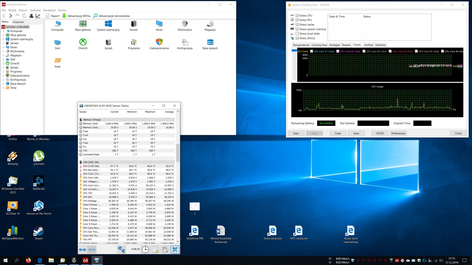Click the Testy benchmark icon
Viewport: 472px width, 265px height.
click(x=57, y=61)
